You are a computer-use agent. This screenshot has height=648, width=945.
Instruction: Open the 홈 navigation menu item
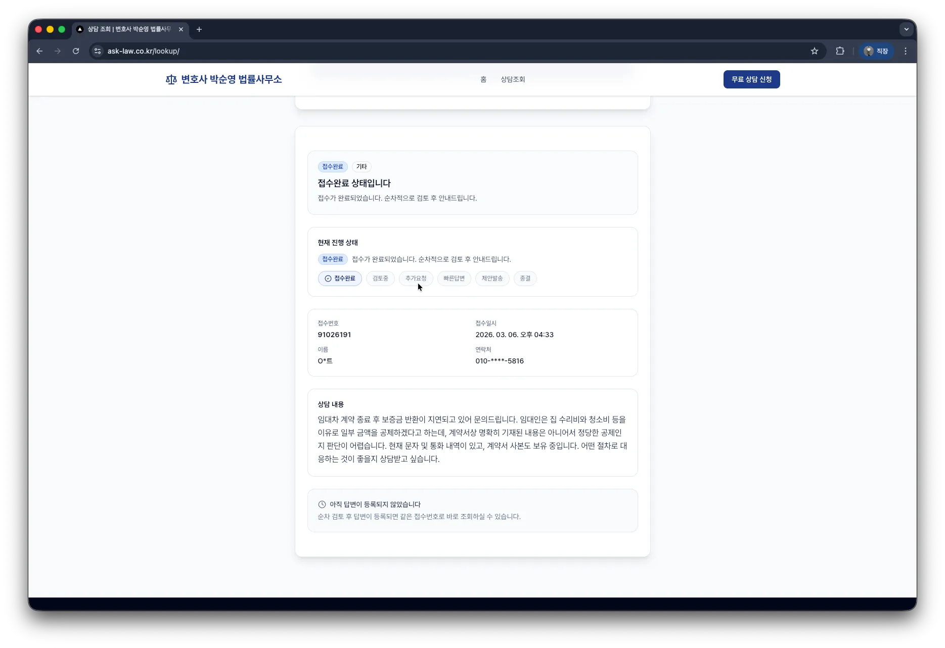483,79
